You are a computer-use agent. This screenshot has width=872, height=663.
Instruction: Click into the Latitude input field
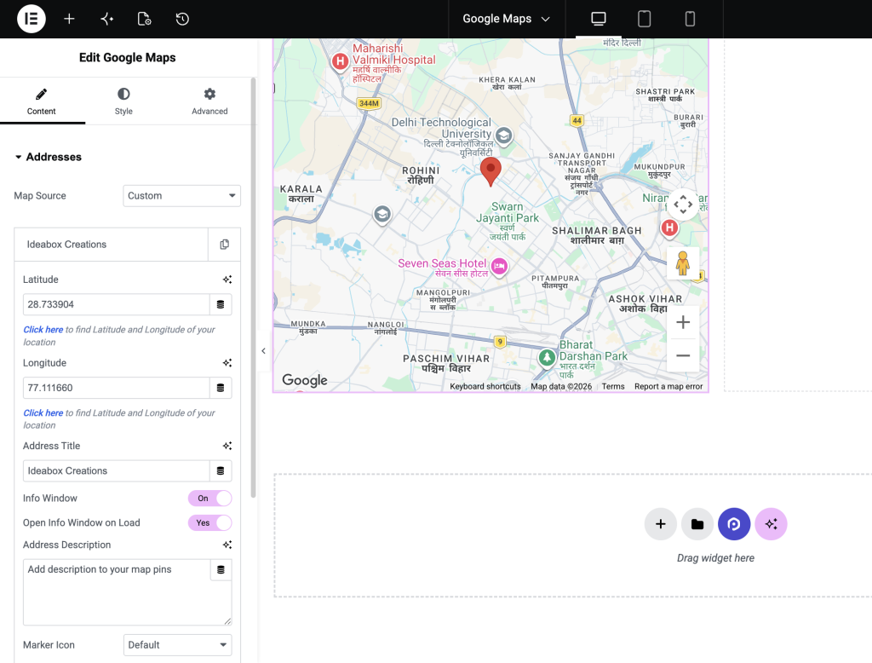pos(116,304)
